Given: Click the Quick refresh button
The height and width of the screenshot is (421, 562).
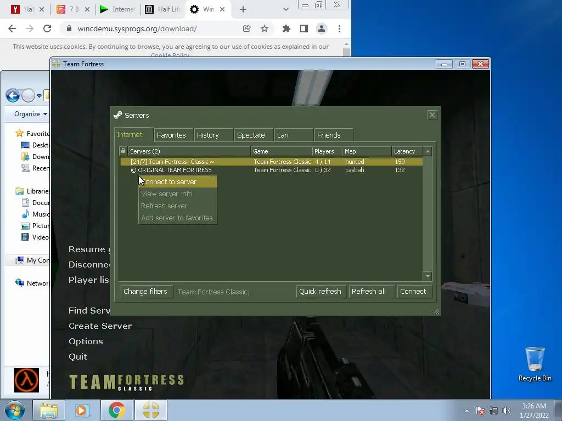Looking at the screenshot, I should point(321,292).
